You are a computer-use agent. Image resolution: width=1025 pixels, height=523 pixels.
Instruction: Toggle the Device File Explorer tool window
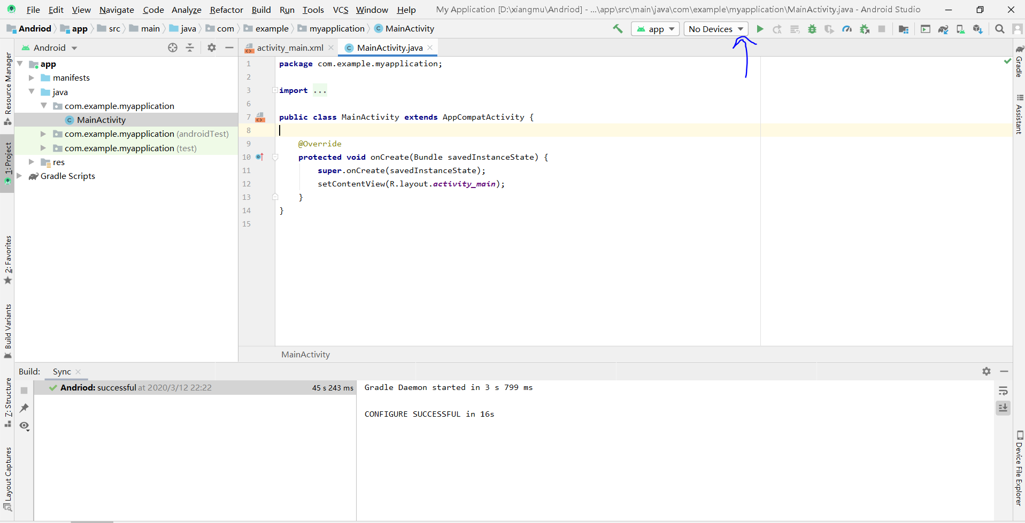(1019, 467)
